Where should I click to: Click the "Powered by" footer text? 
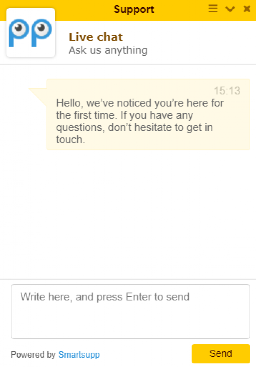tap(33, 355)
